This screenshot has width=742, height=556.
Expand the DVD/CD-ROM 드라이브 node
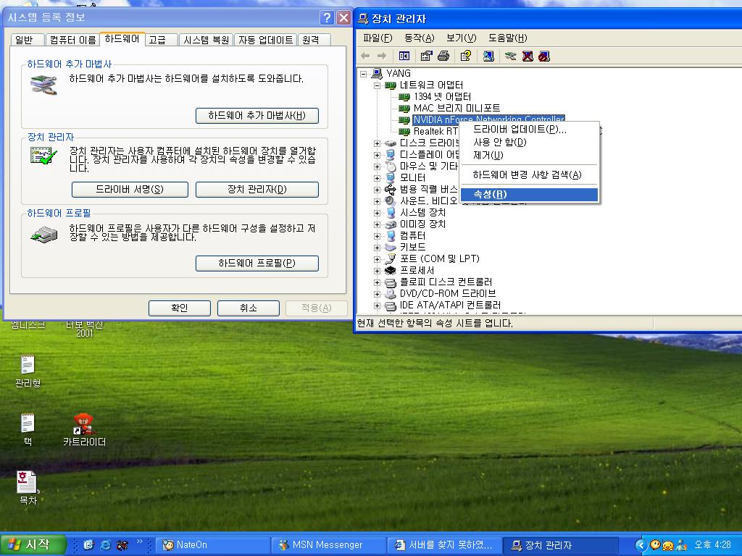377,293
